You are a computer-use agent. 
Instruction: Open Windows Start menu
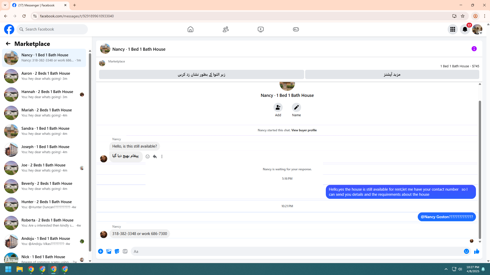point(8,269)
